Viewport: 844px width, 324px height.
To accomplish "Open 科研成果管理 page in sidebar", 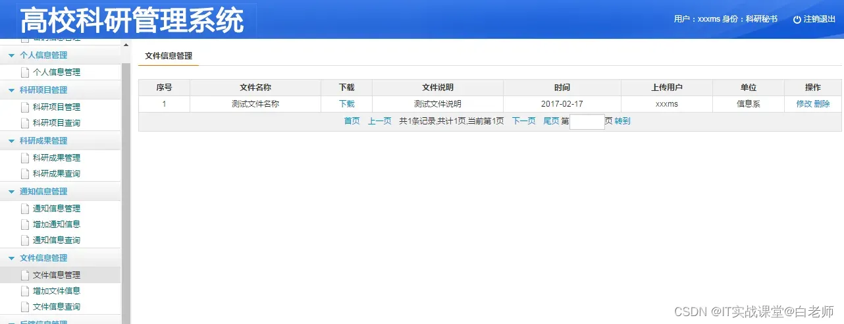I will (x=57, y=158).
